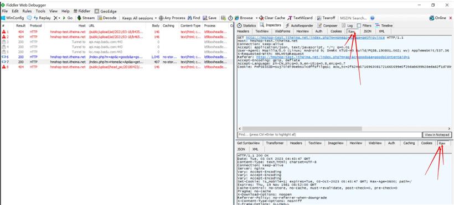Click the Online status indicator
This screenshot has width=454, height=205.
pos(437,18)
